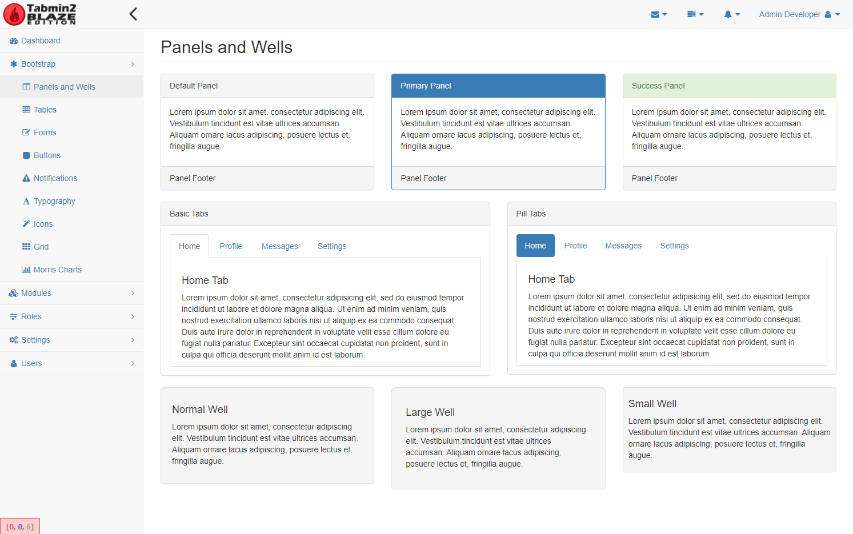The height and width of the screenshot is (534, 853).
Task: Click the Icons magic wand icon
Action: pos(26,224)
